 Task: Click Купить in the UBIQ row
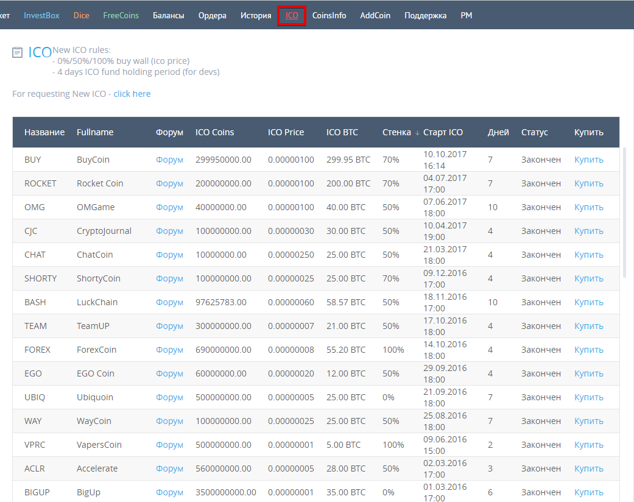point(589,397)
